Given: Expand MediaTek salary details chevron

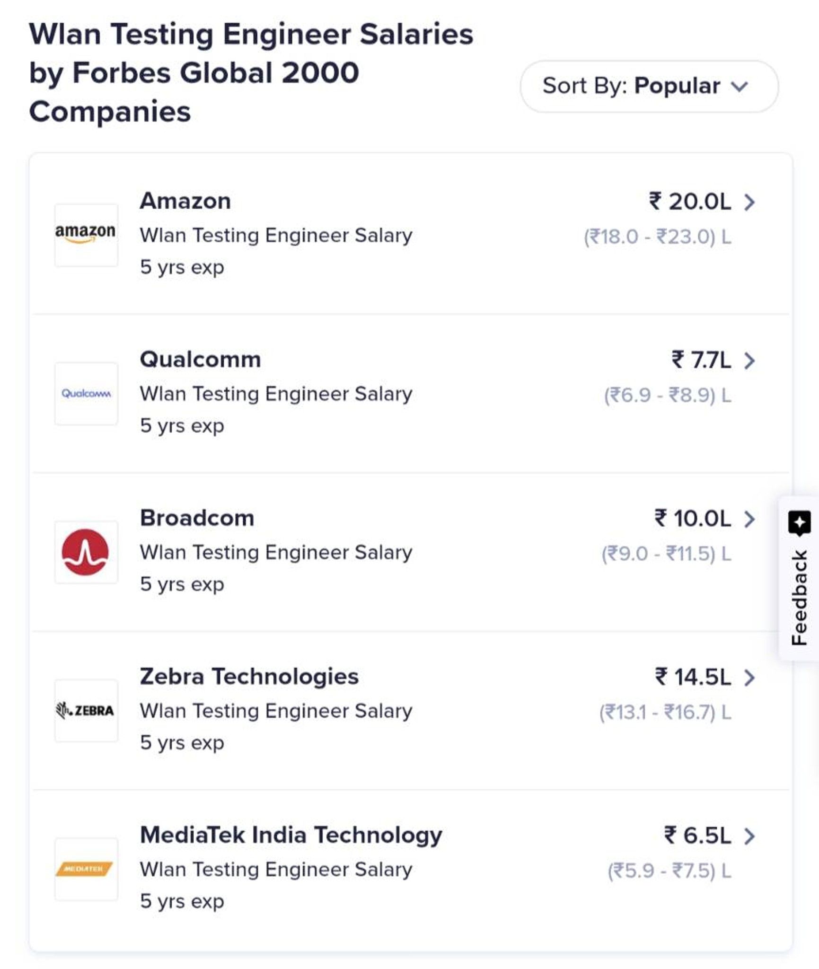Looking at the screenshot, I should click(x=749, y=836).
